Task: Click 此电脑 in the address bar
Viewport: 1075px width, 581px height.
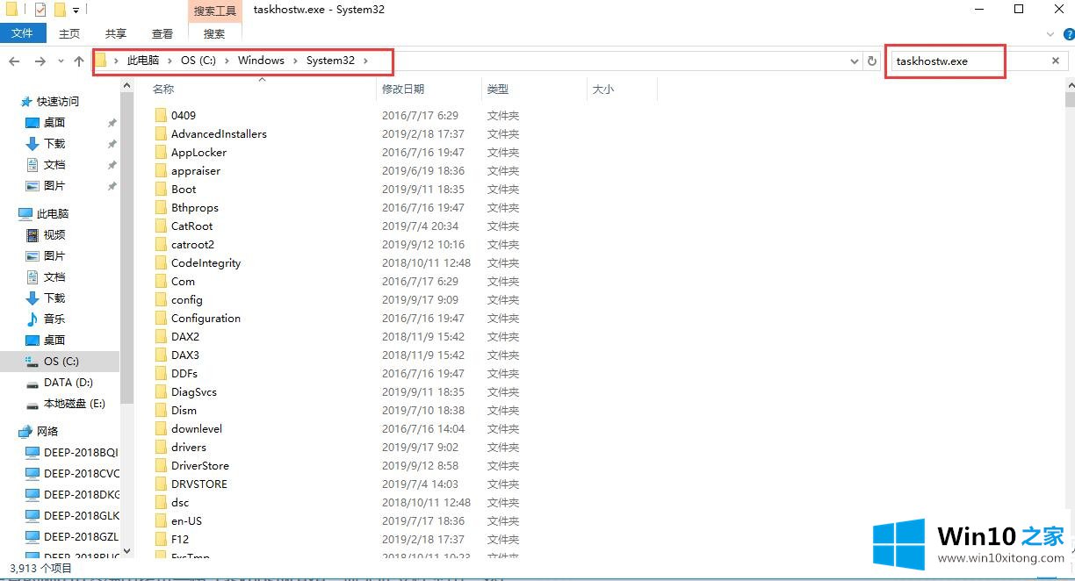Action: pos(143,61)
